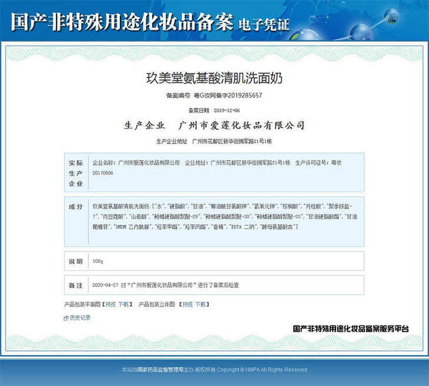This screenshot has width=429, height=386.
Task: Download the 产品包装立体图 file
Action: tap(200, 304)
